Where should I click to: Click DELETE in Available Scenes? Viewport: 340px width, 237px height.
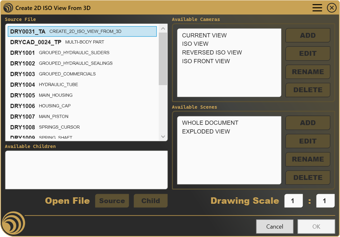tap(308, 178)
